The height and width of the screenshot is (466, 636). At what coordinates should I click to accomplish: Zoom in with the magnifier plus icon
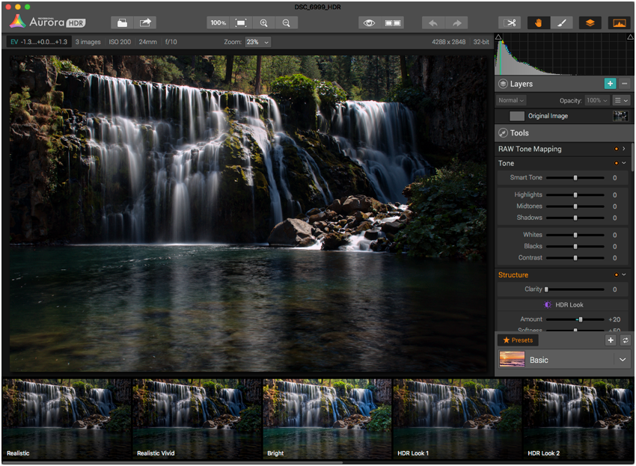coord(263,23)
